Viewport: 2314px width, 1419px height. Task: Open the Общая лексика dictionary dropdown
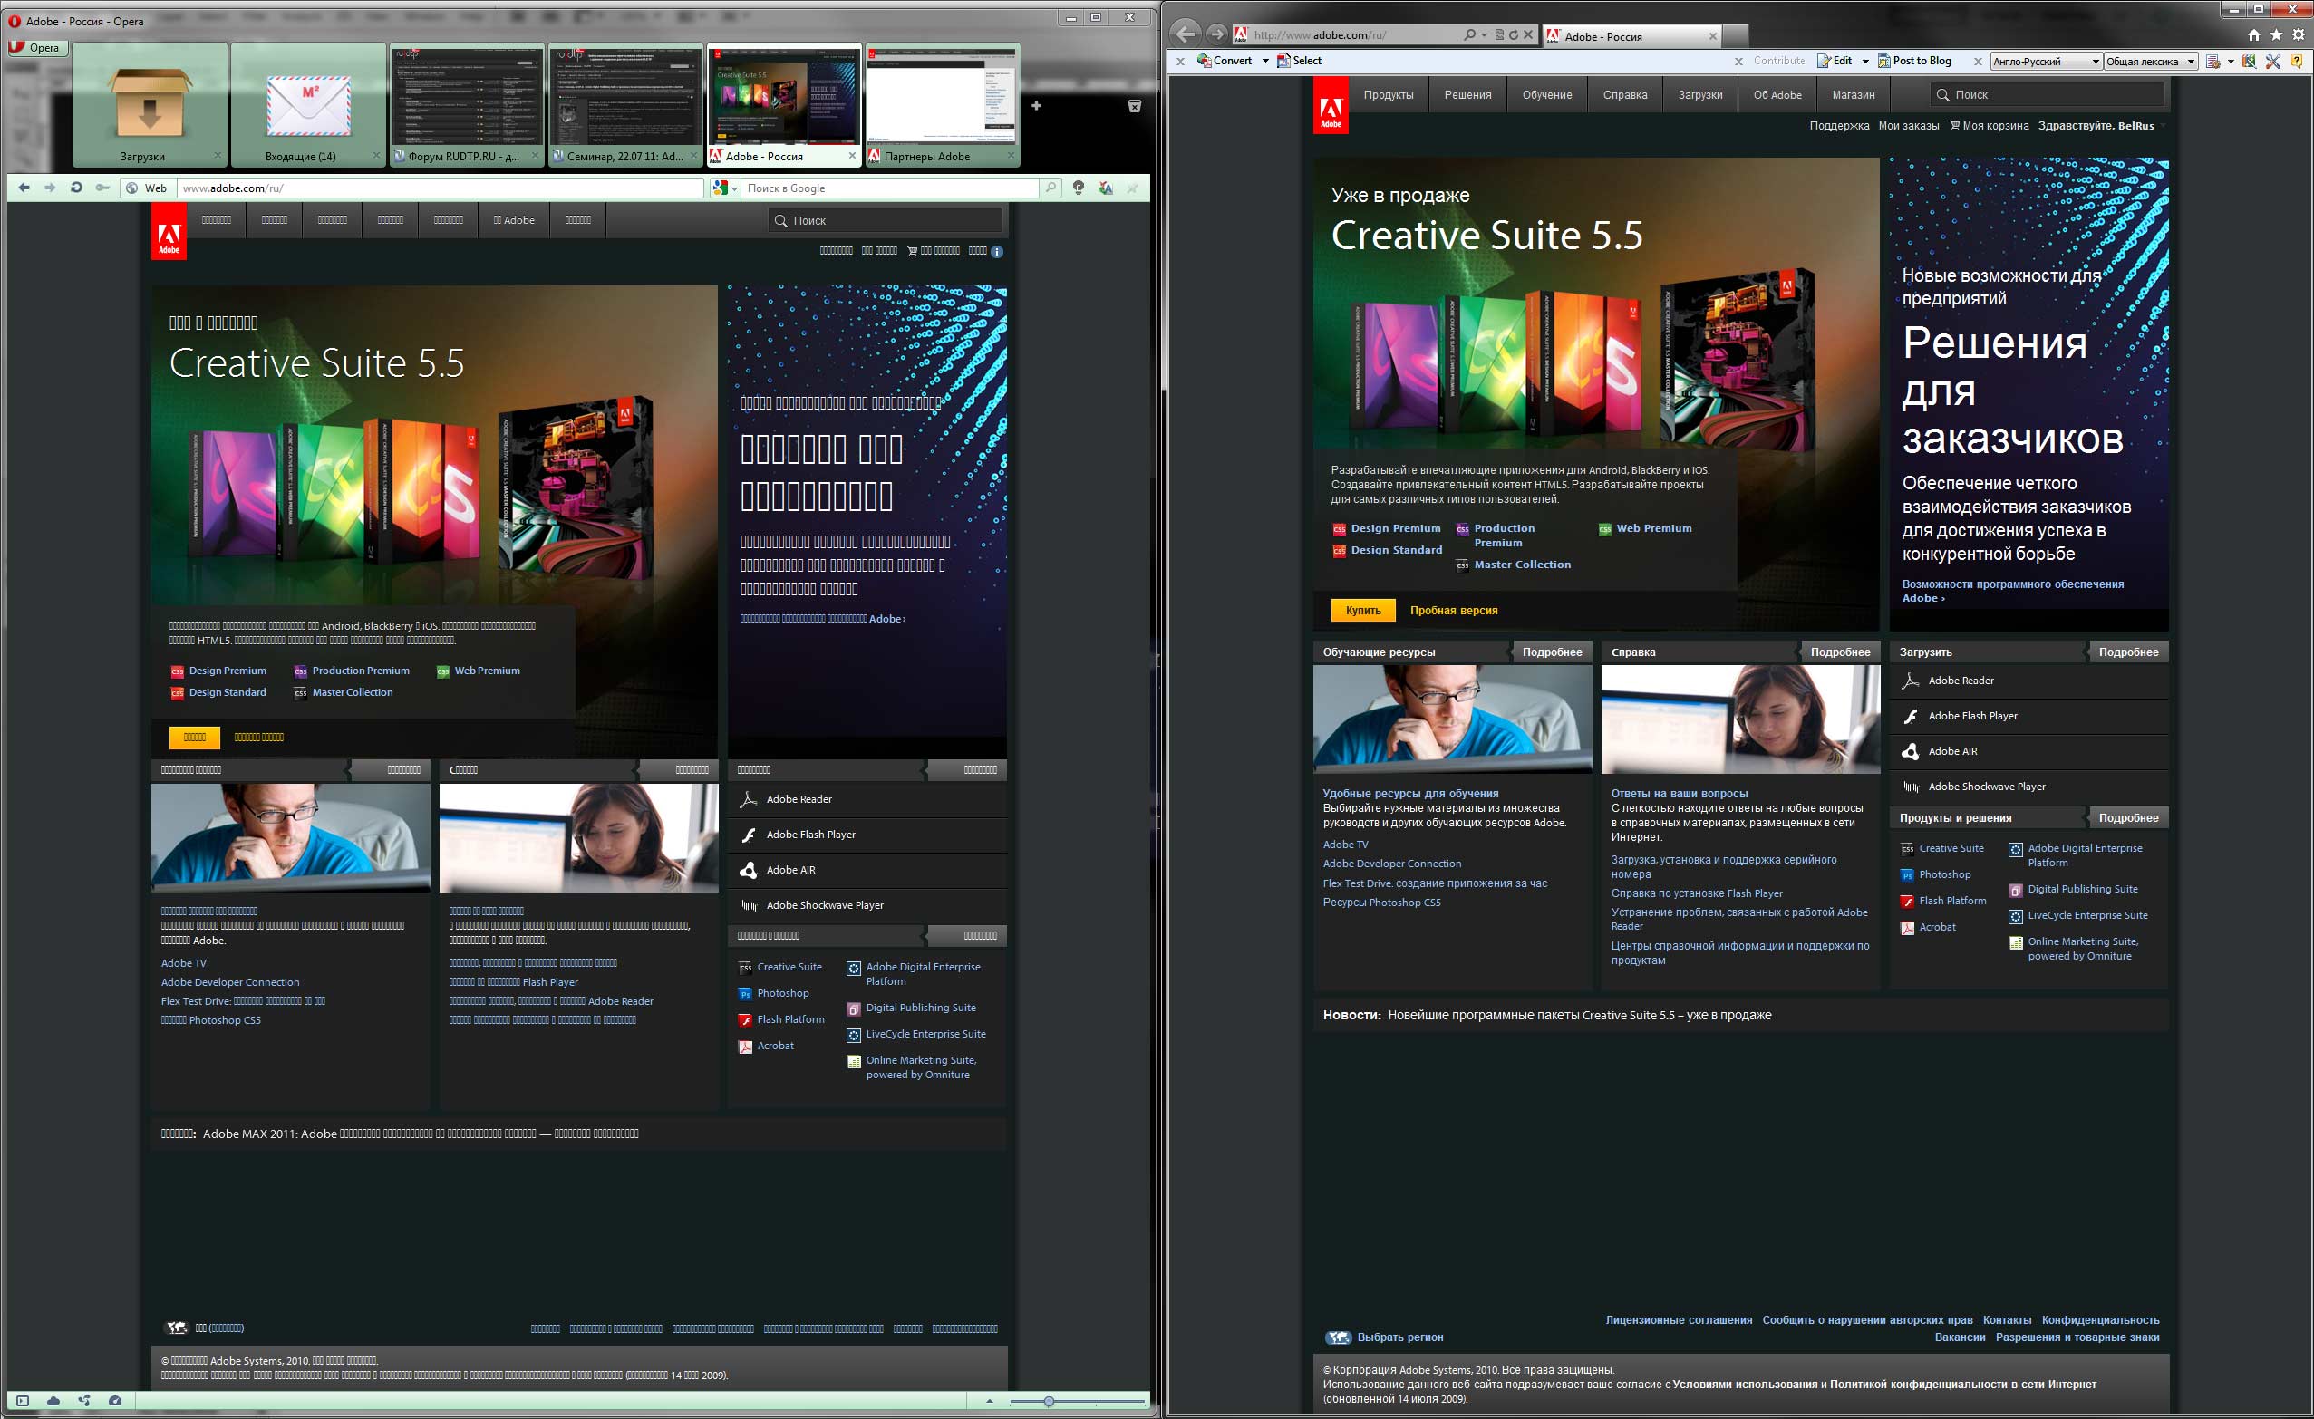click(x=2151, y=61)
